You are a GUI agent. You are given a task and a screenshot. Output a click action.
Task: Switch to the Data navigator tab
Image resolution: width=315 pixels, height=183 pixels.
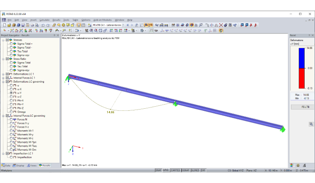[6, 166]
